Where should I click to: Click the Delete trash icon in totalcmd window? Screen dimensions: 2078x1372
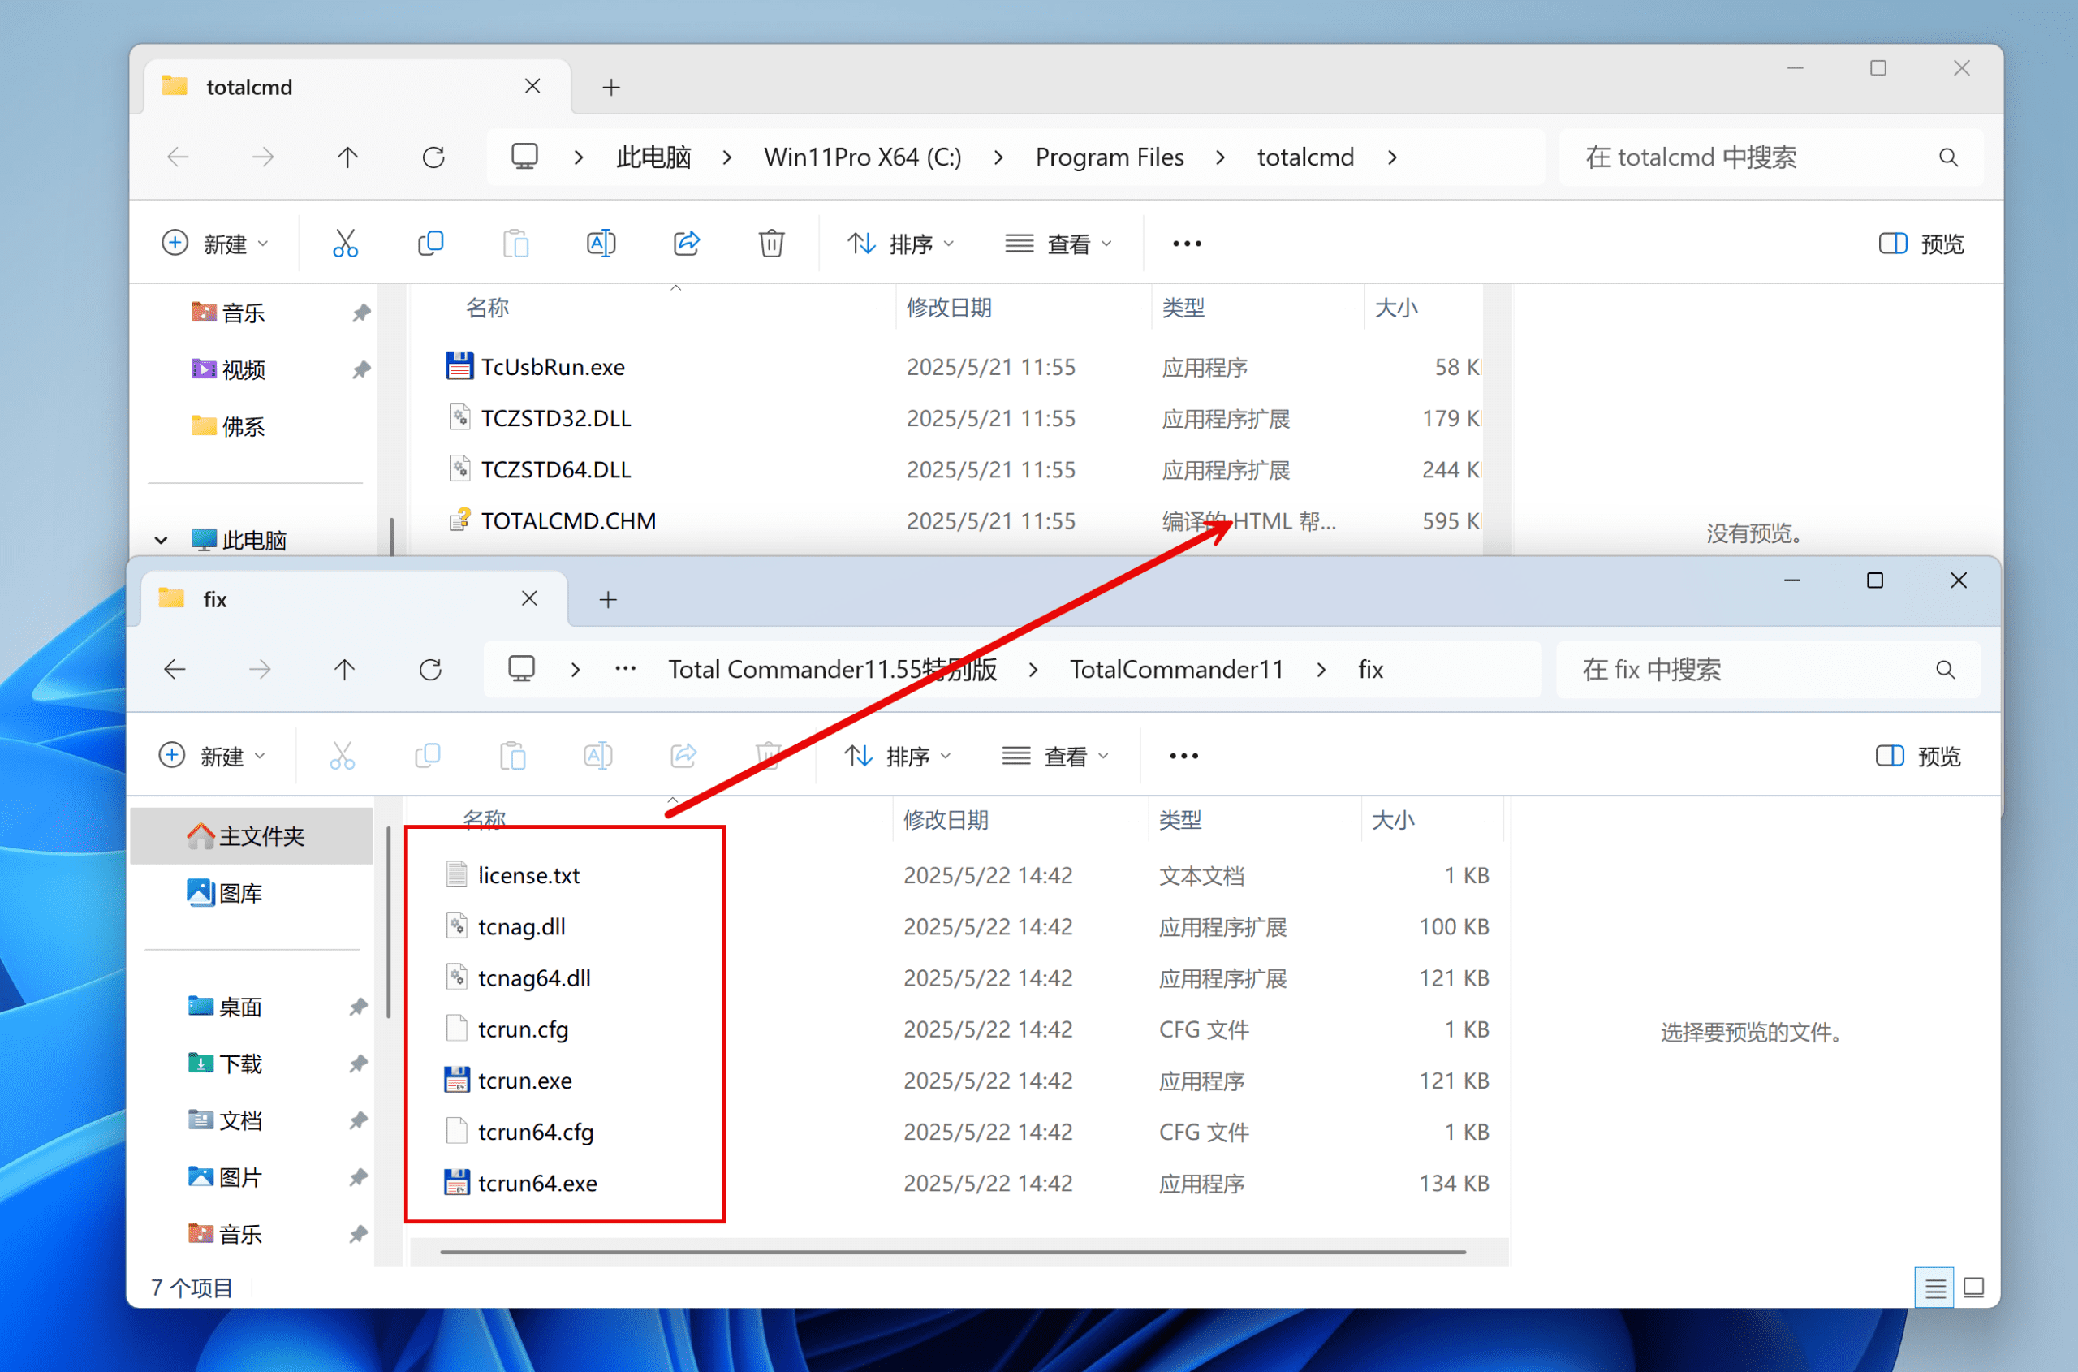[x=771, y=244]
